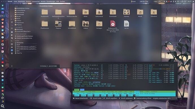Open the Videos folder icon in file view
The width and height of the screenshot is (195, 109).
point(86,25)
